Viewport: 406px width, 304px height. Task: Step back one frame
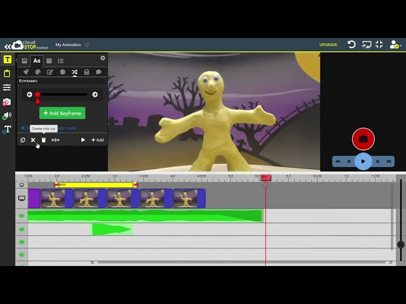coord(349,161)
